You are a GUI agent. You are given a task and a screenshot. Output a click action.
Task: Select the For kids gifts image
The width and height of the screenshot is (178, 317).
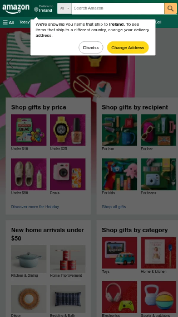pyautogui.click(x=120, y=174)
